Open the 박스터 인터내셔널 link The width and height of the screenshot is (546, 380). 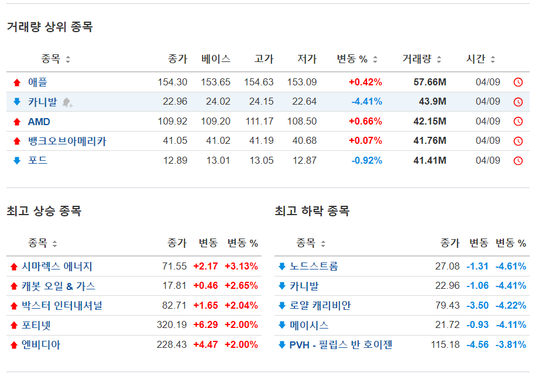pyautogui.click(x=62, y=306)
